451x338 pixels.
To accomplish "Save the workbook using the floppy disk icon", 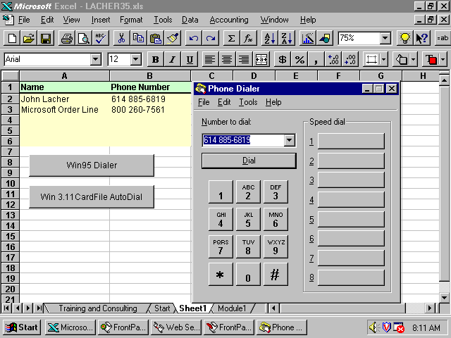I will pos(45,38).
